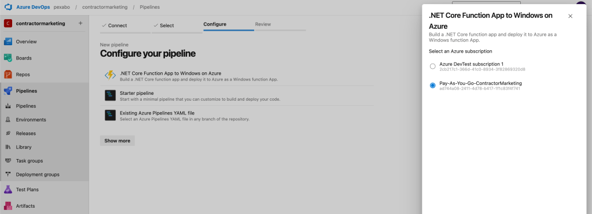Choose the Starter pipeline option
Screen dimensions: 592x214
click(x=237, y=95)
